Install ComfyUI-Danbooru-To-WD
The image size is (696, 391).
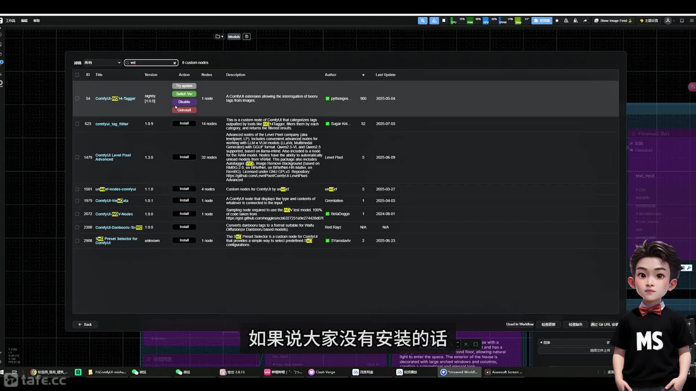[184, 227]
